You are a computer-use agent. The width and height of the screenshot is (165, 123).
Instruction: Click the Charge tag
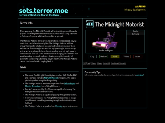coord(99,63)
